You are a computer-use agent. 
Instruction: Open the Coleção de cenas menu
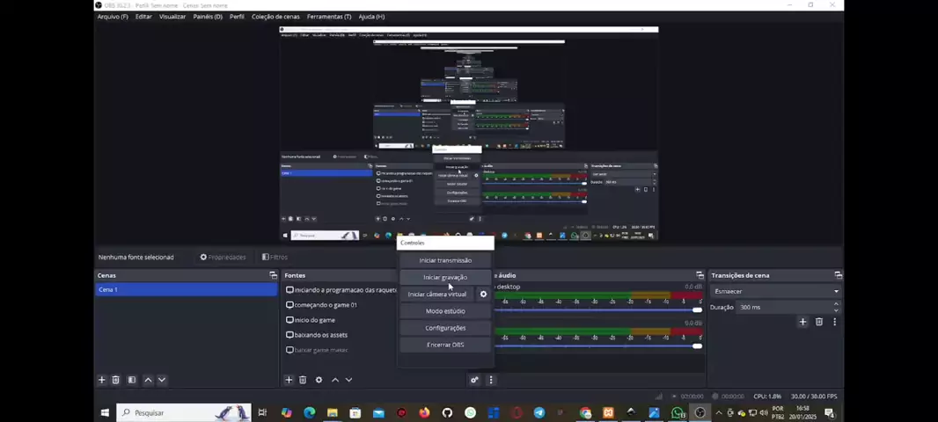click(275, 17)
